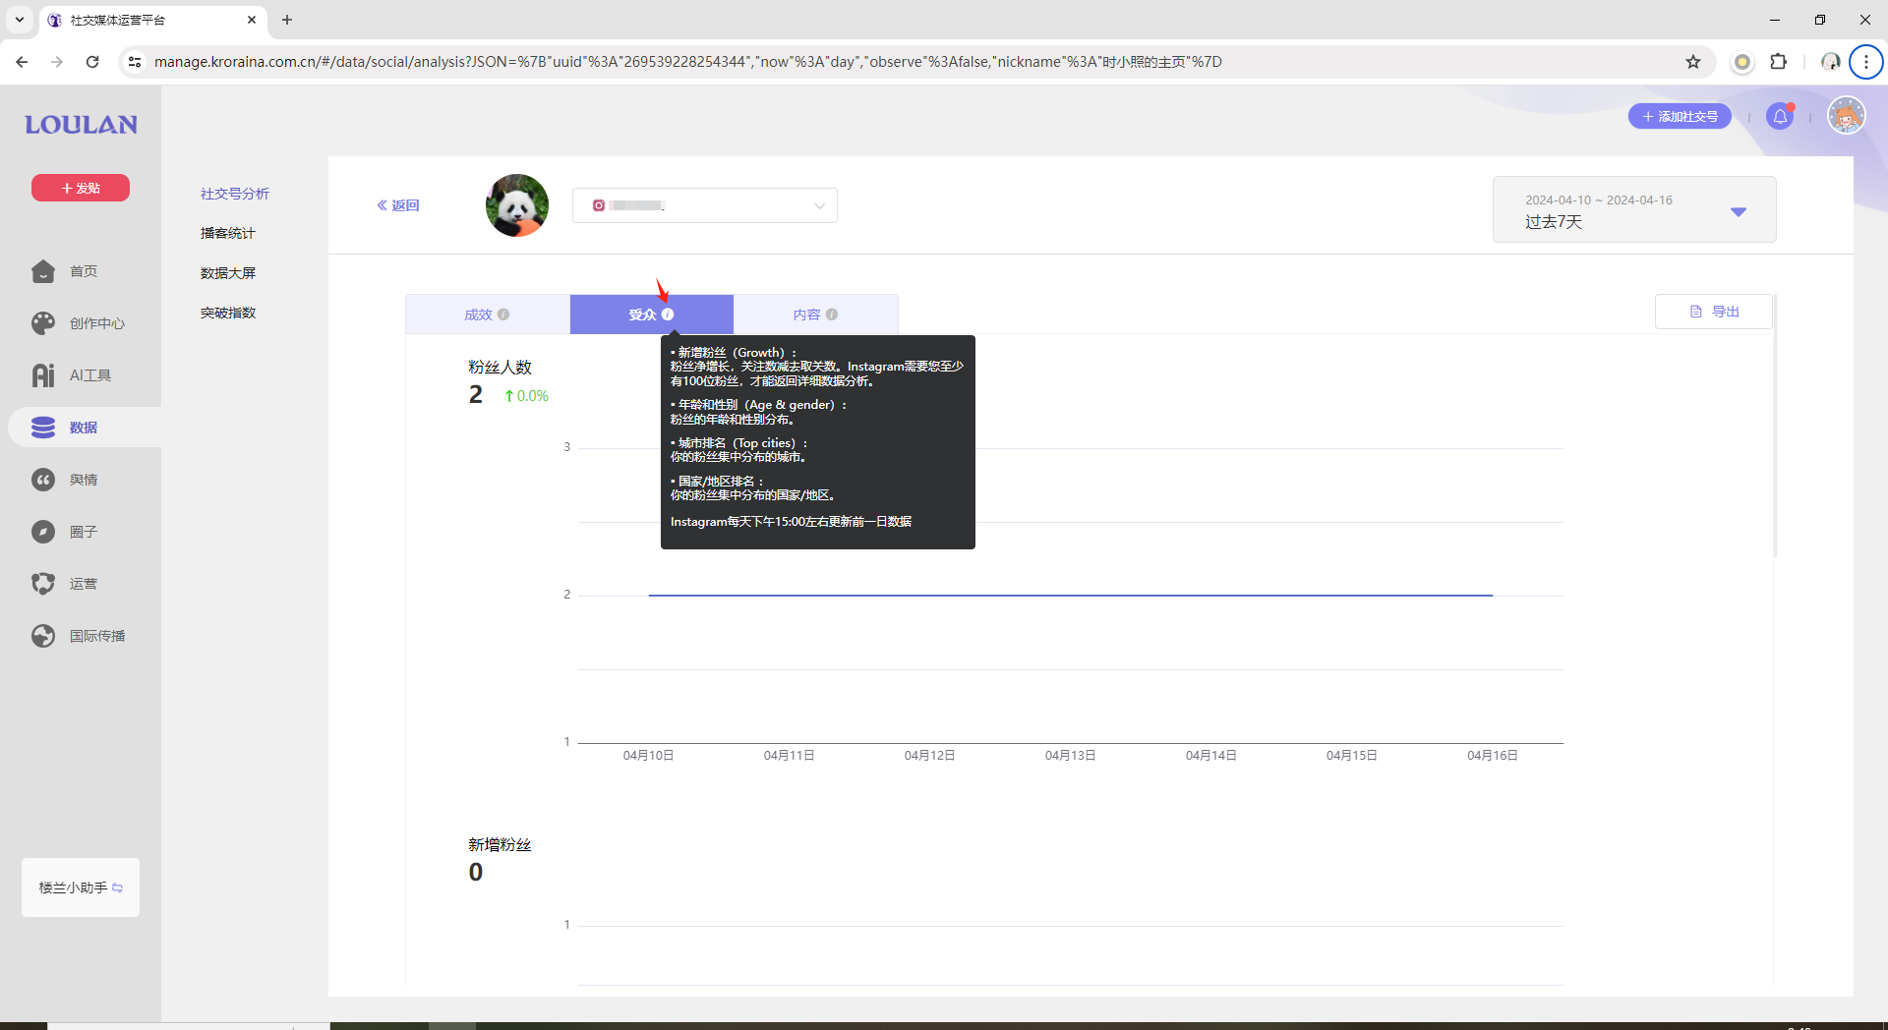Viewport: 1888px width, 1030px height.
Task: Click the 舆情 quote icon
Action: (x=43, y=480)
